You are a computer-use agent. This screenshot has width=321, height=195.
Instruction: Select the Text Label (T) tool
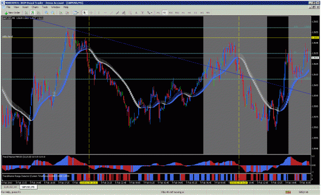click(x=142, y=13)
